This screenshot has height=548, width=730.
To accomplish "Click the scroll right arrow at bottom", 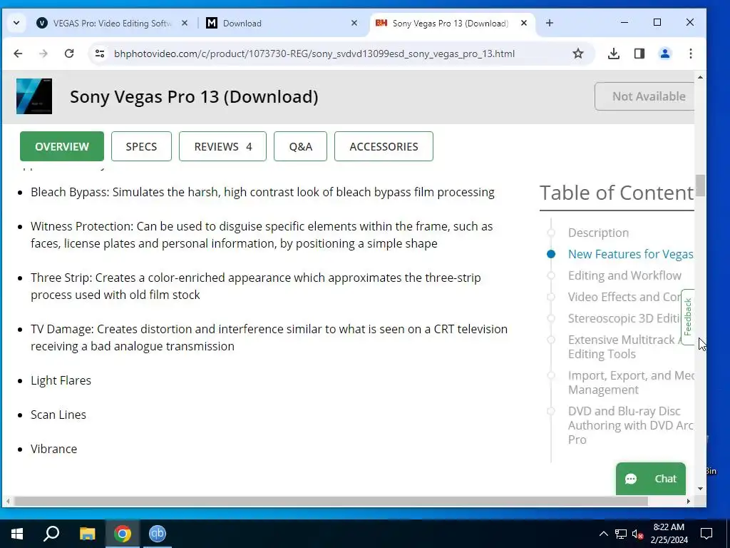I will tap(689, 502).
